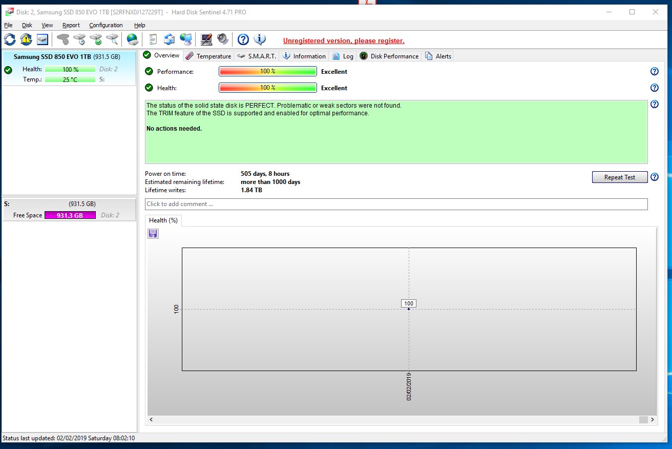Image resolution: width=672 pixels, height=449 pixels.
Task: Switch to the S.M.A.R.T. tab
Action: [257, 56]
